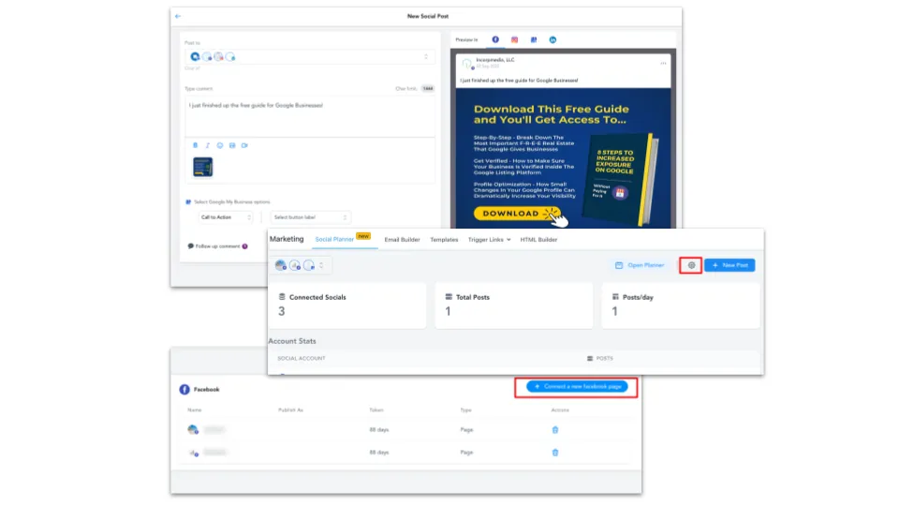Preview post in Facebook
899x506 pixels.
tap(495, 39)
